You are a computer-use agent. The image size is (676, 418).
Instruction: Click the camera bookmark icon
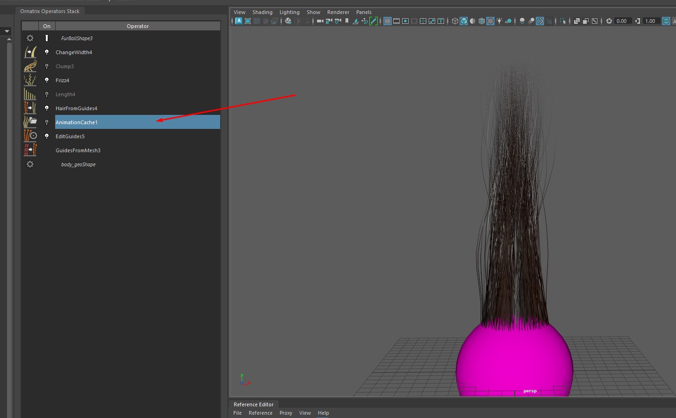(347, 21)
